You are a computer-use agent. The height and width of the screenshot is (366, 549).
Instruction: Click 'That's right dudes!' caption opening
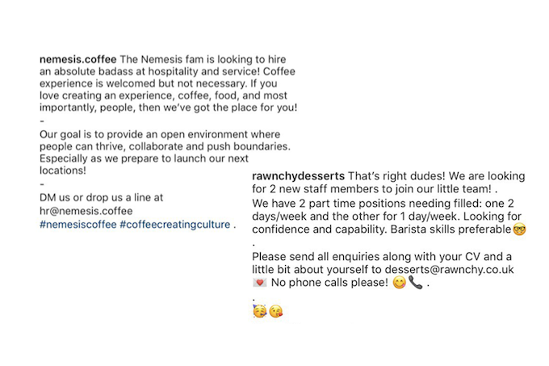coord(396,176)
